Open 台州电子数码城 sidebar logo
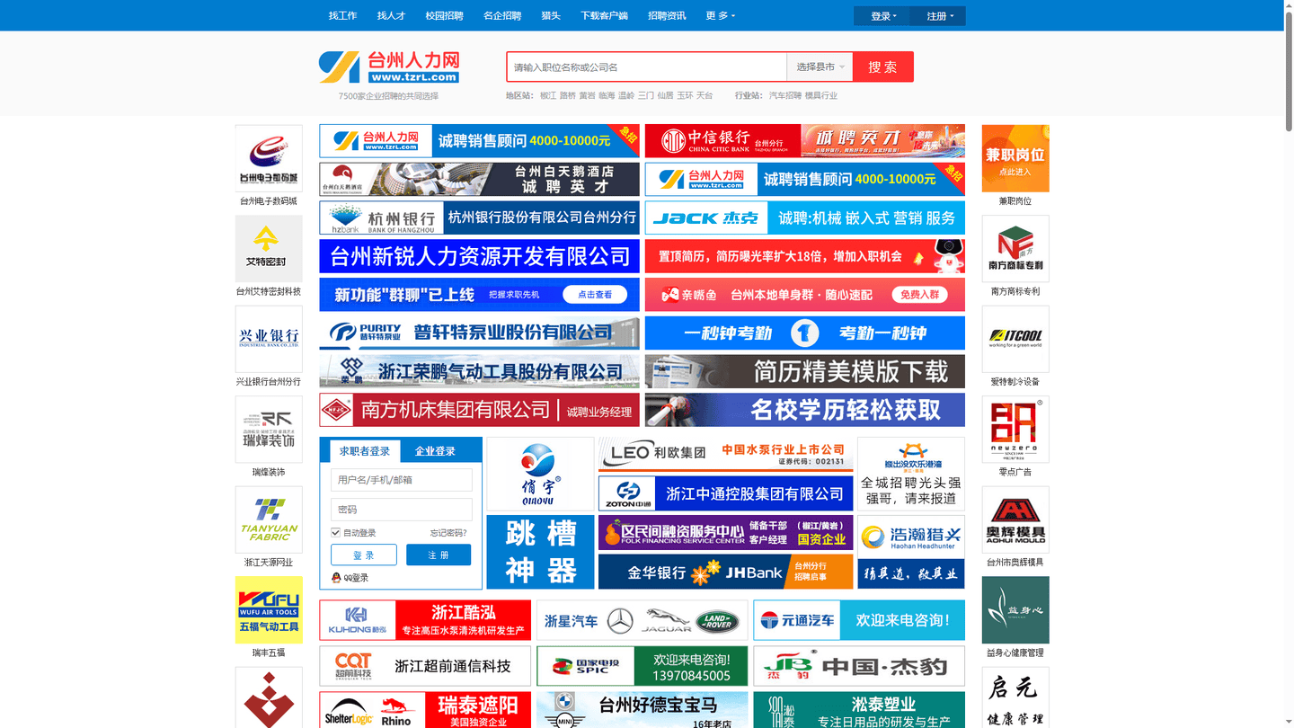This screenshot has width=1294, height=728. tap(269, 159)
